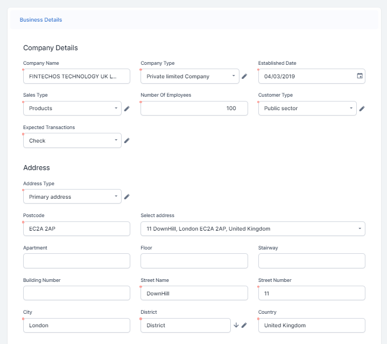Click the empty Apartment field

76,261
